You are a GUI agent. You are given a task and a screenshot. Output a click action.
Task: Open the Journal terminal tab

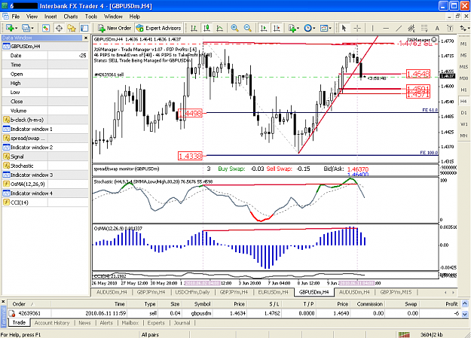coord(182,323)
